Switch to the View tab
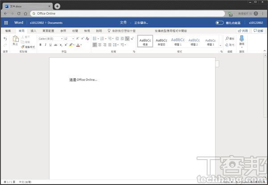The width and height of the screenshot is (268, 185). 87,31
